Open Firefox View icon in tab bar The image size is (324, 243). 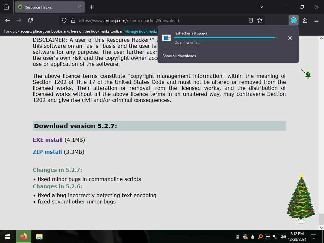click(x=6, y=7)
